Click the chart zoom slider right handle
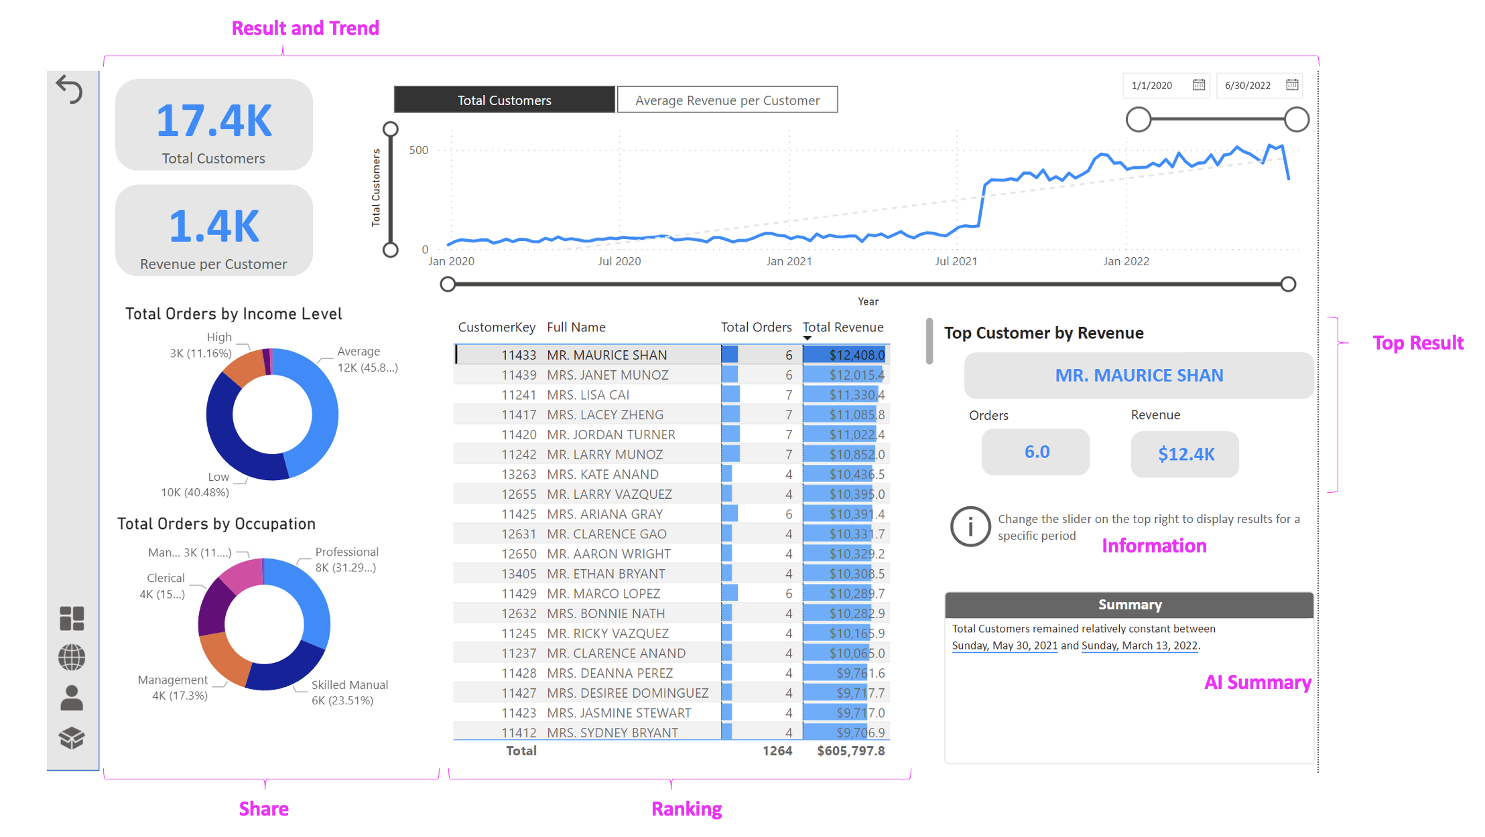Screen dimensions: 1485x837 coord(1287,284)
